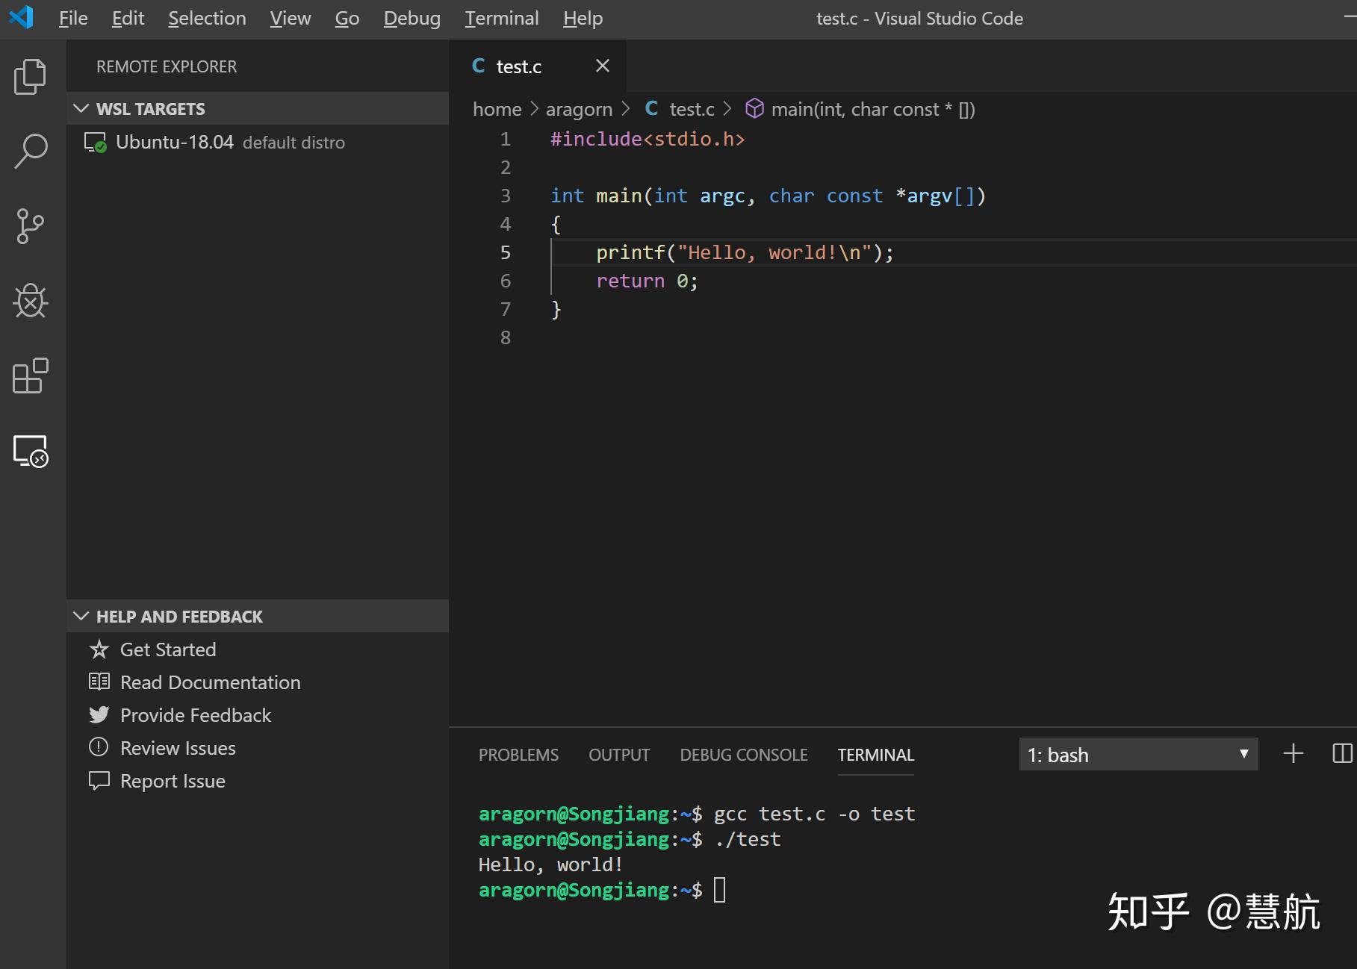Image resolution: width=1357 pixels, height=969 pixels.
Task: Switch to the PROBLEMS panel tab
Action: [518, 755]
